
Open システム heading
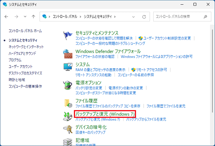tap(82, 64)
